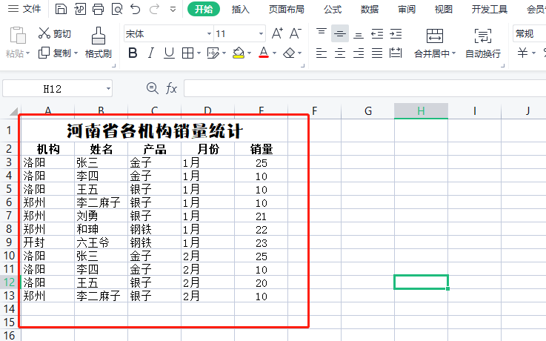
Task: Toggle vertical middle alignment
Action: point(340,33)
